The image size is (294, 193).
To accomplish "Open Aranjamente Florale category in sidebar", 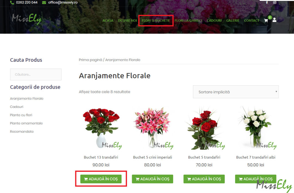I will coord(27,99).
